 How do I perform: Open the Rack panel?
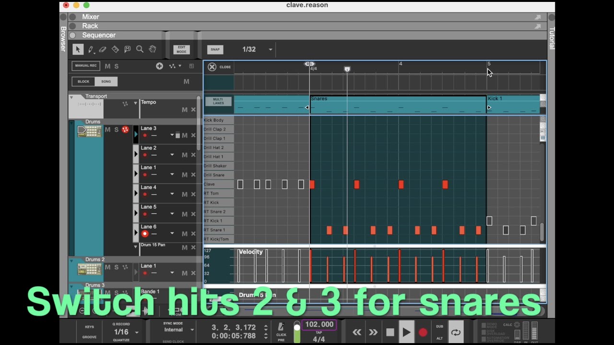[x=90, y=26]
